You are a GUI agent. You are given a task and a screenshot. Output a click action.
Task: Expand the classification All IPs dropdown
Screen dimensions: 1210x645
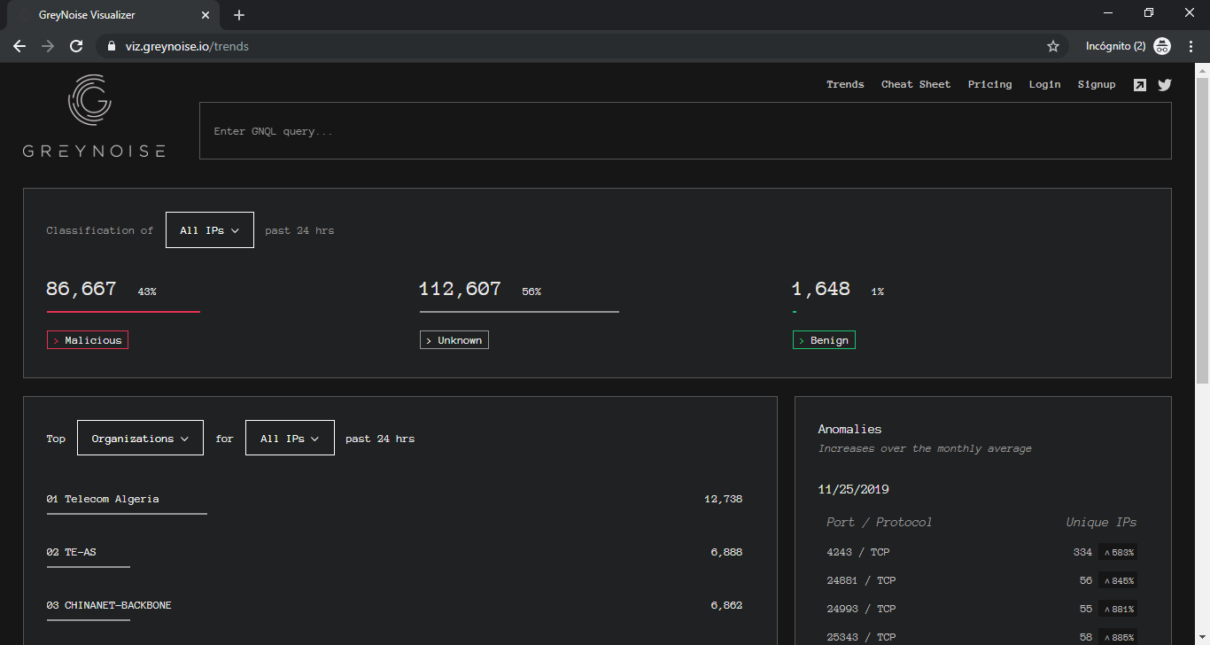(210, 230)
